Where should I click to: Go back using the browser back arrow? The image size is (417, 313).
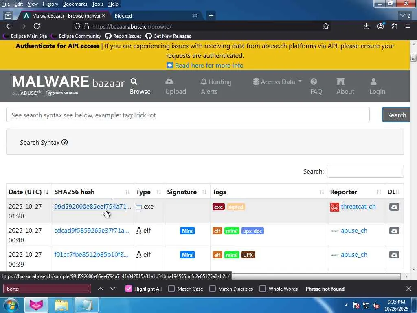[x=9, y=26]
